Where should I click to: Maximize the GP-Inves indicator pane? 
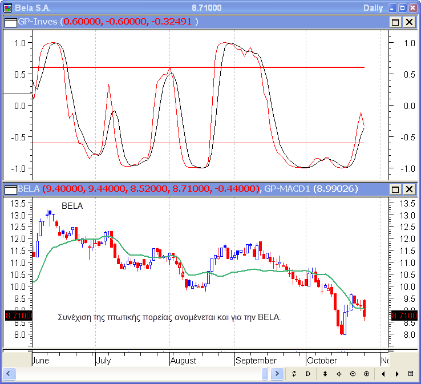pos(395,22)
